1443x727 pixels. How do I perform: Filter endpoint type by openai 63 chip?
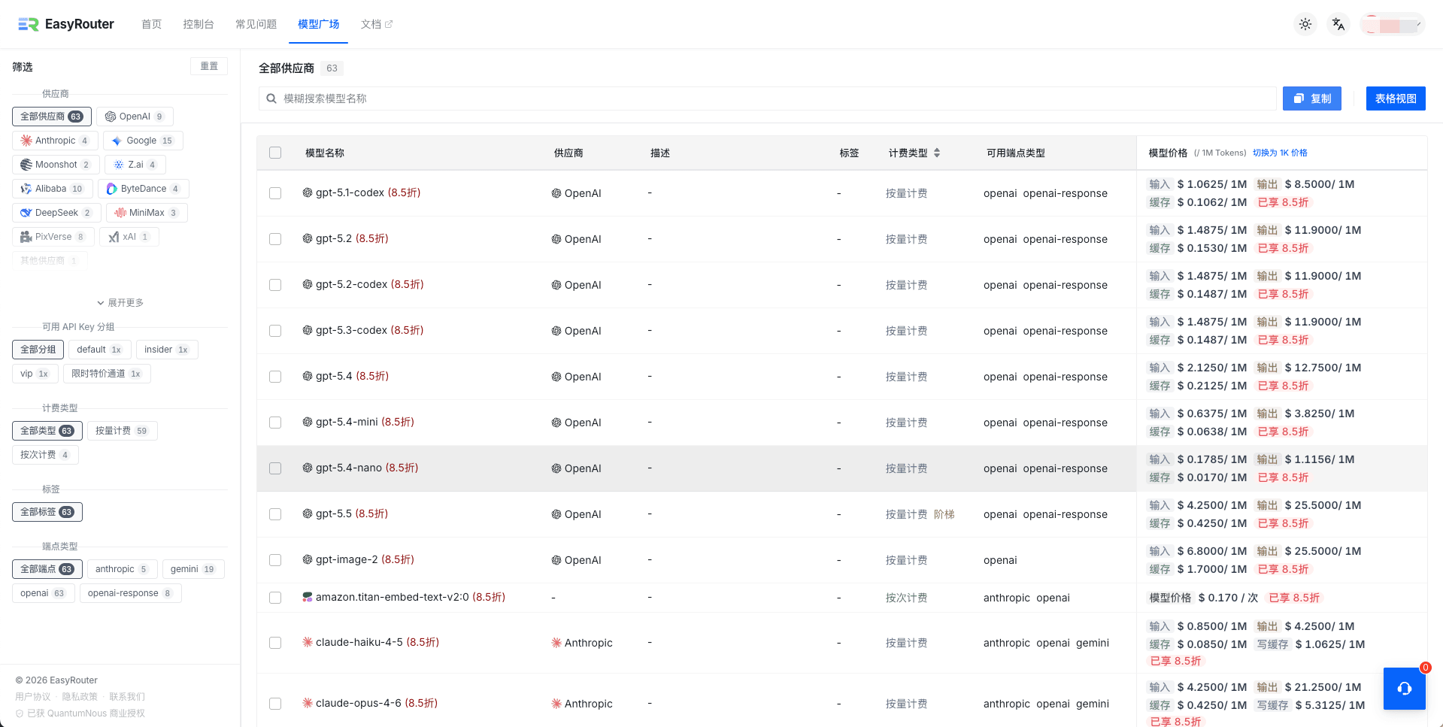(44, 593)
